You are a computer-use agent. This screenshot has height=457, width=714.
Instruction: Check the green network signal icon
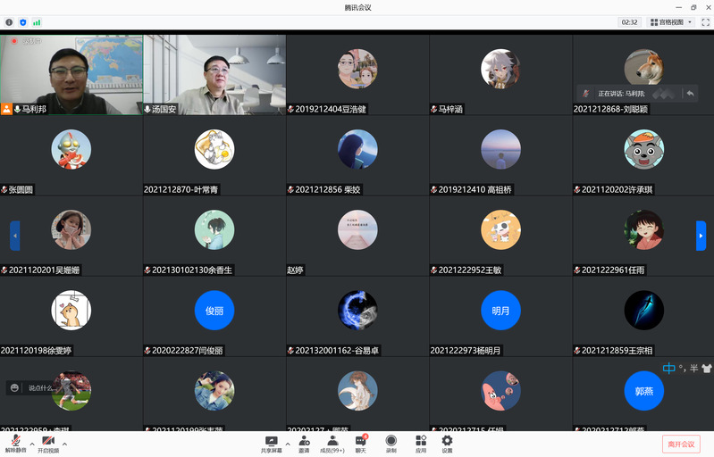pos(37,21)
